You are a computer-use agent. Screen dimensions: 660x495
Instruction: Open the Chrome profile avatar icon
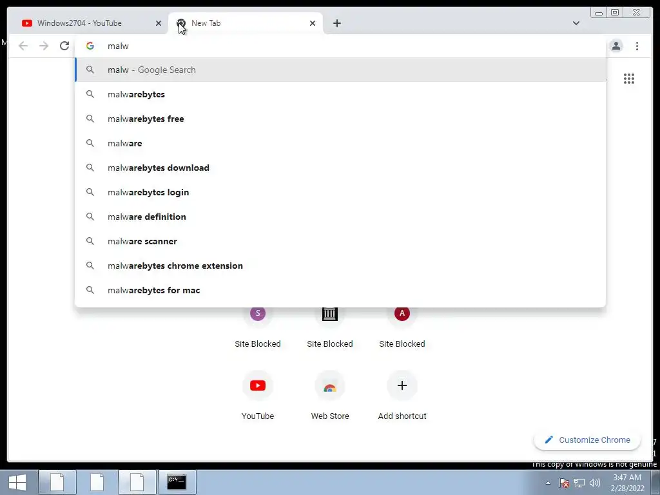point(616,46)
